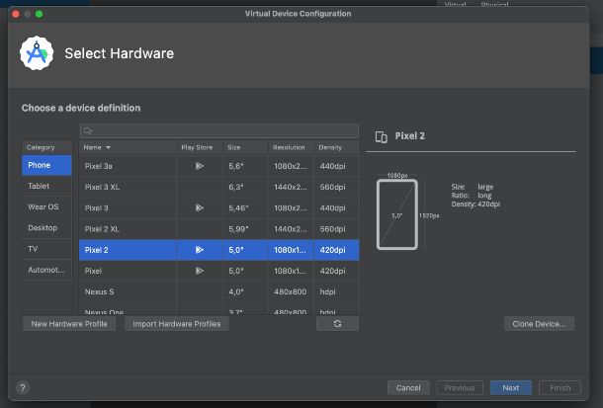Go to the Next step
This screenshot has height=408, width=603.
click(x=511, y=387)
